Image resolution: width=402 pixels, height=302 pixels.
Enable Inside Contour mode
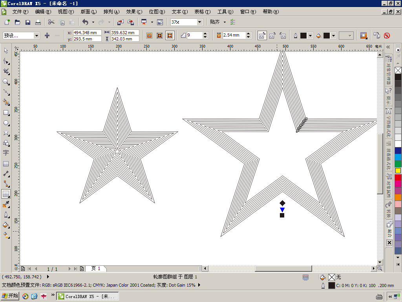pos(159,36)
